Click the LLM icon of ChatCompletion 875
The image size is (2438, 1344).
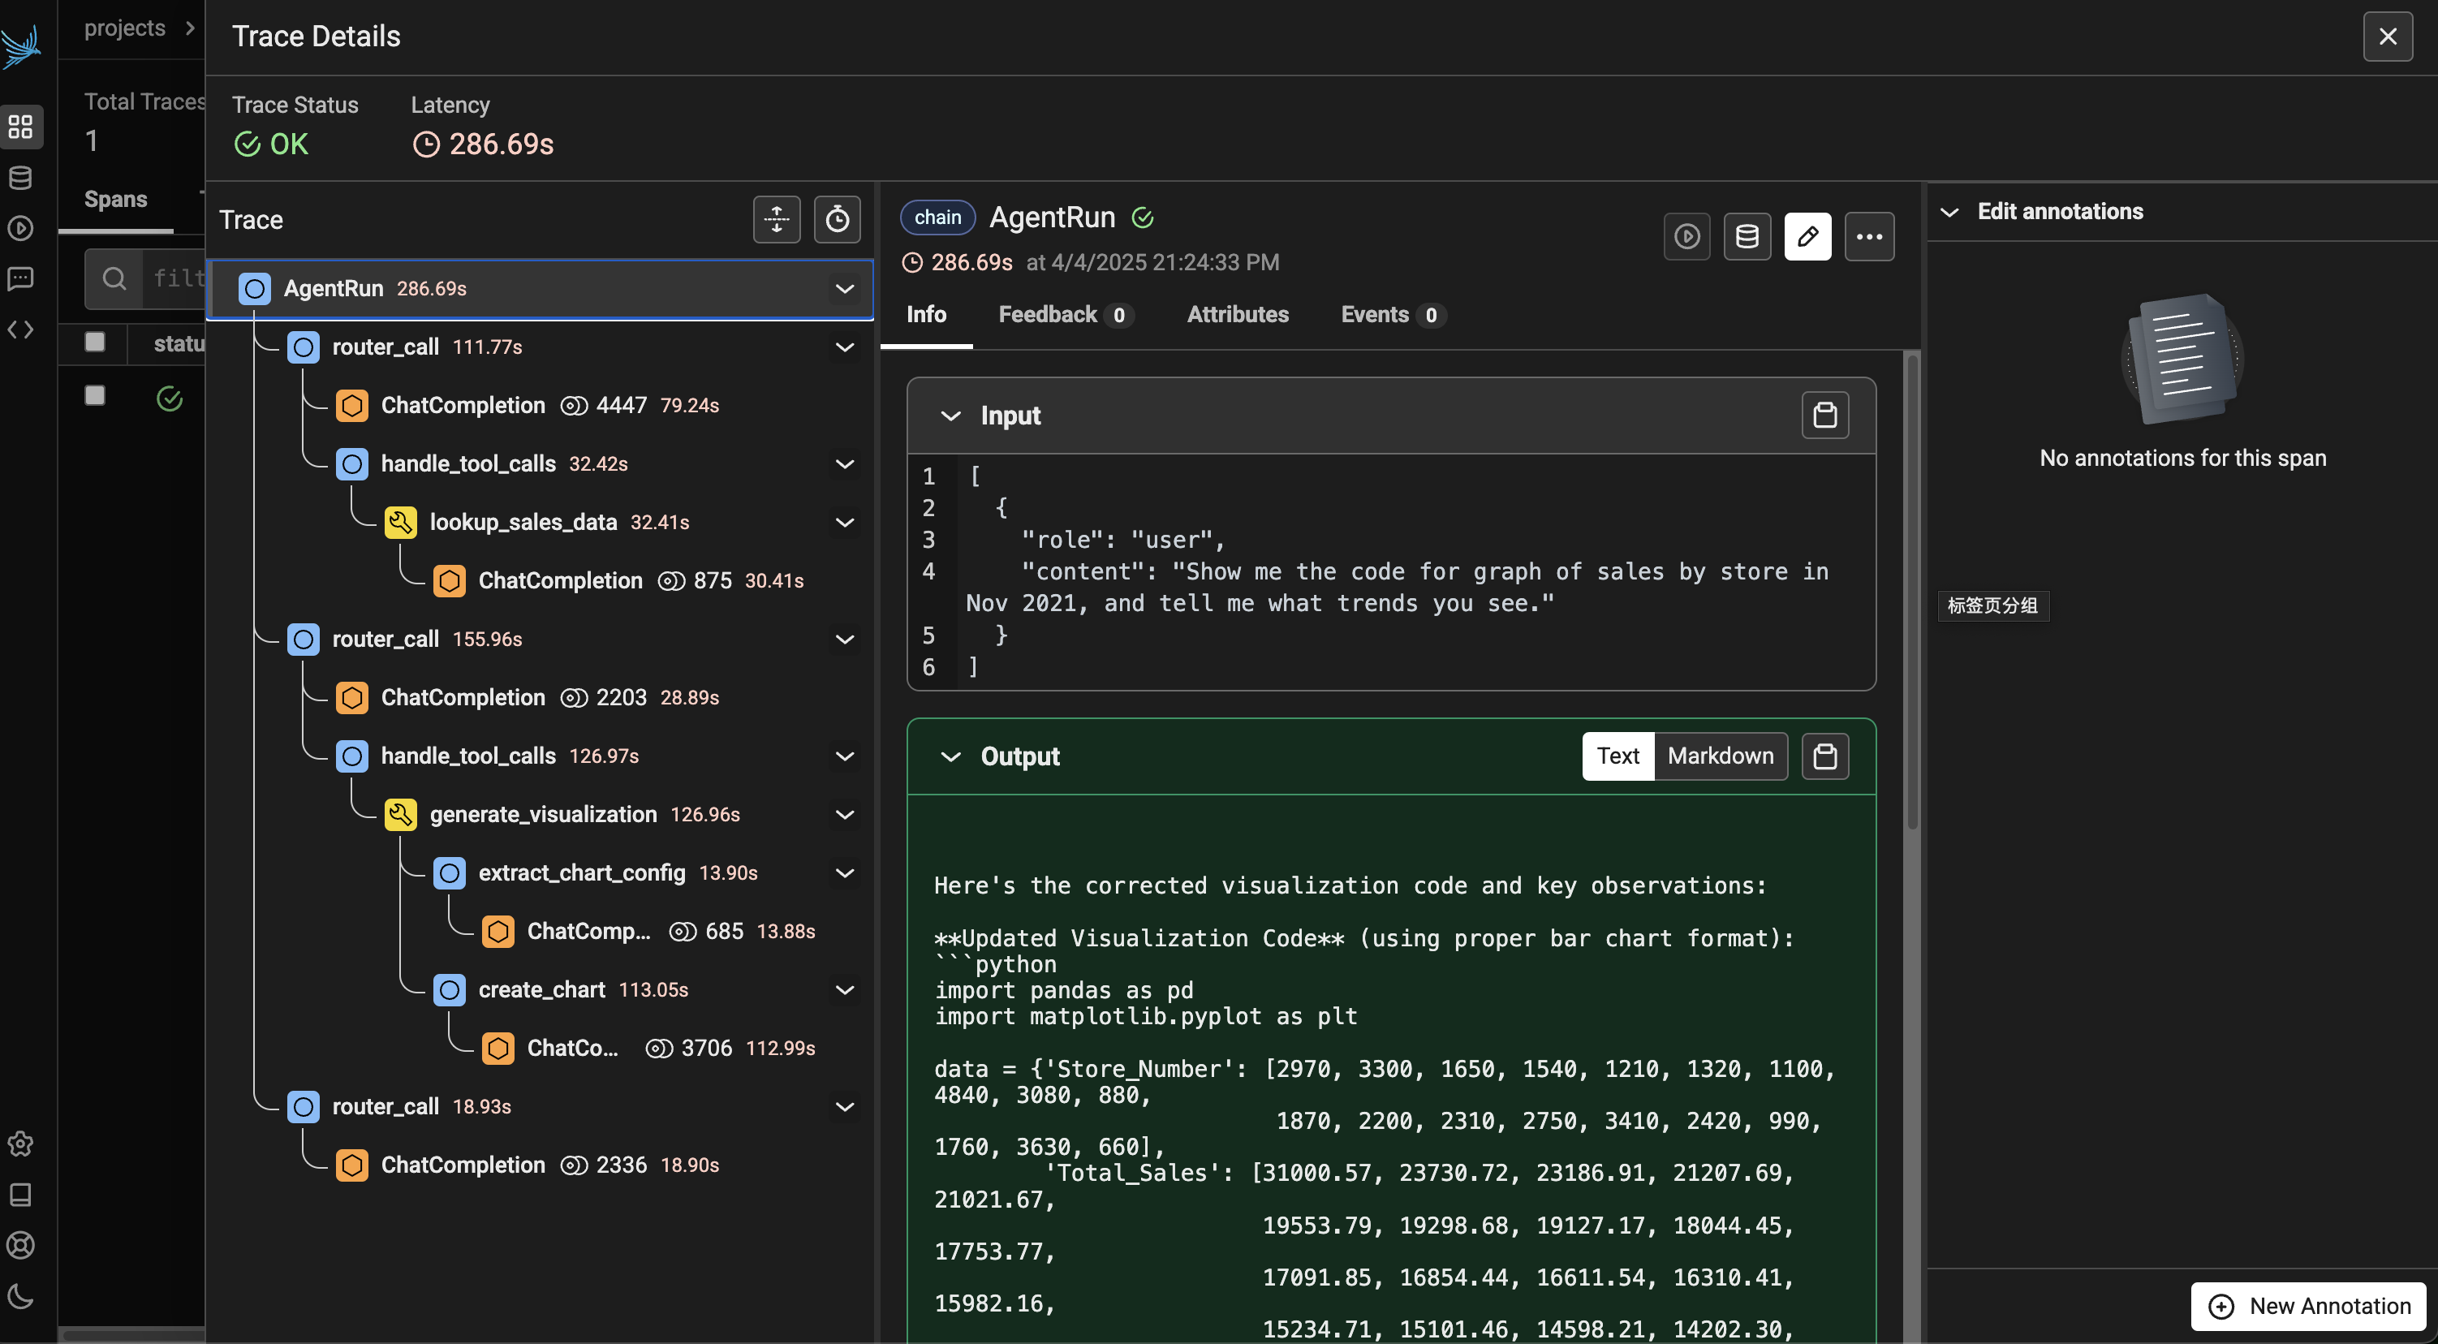tap(450, 581)
